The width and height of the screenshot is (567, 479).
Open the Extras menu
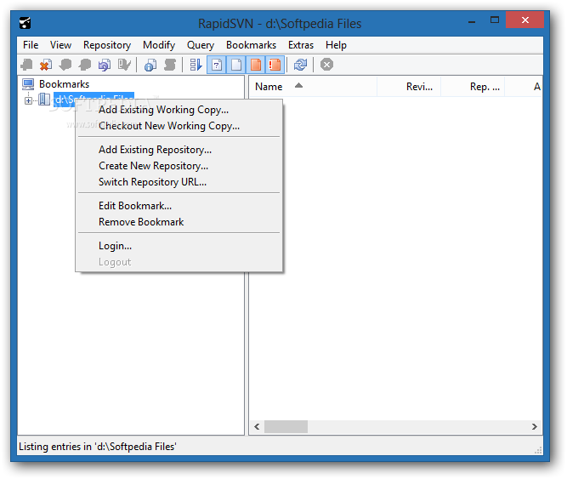coord(301,45)
